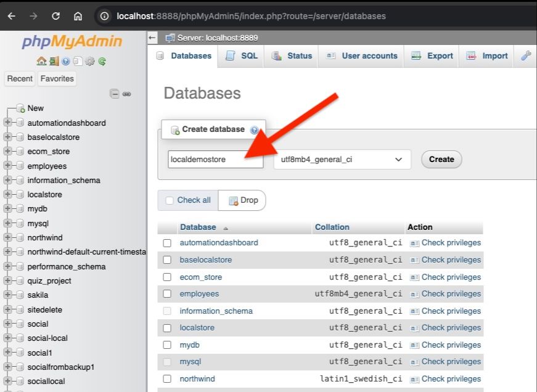Expand the localstore tree node
This screenshot has width=537, height=392.
(x=7, y=194)
